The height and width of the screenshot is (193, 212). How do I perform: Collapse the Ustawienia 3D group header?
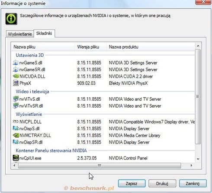point(30,55)
